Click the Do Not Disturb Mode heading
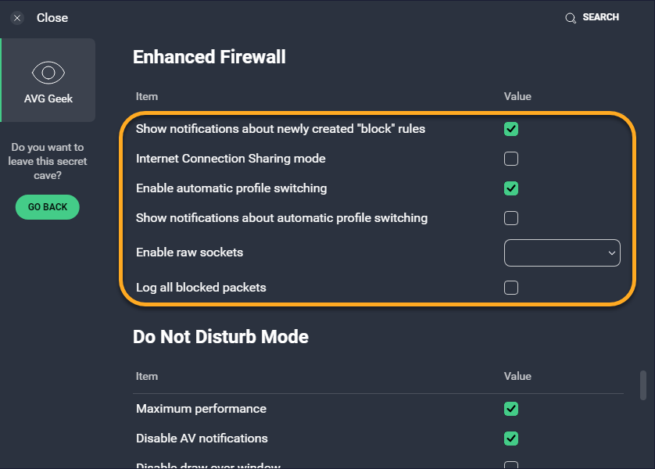This screenshot has height=469, width=655. click(220, 337)
